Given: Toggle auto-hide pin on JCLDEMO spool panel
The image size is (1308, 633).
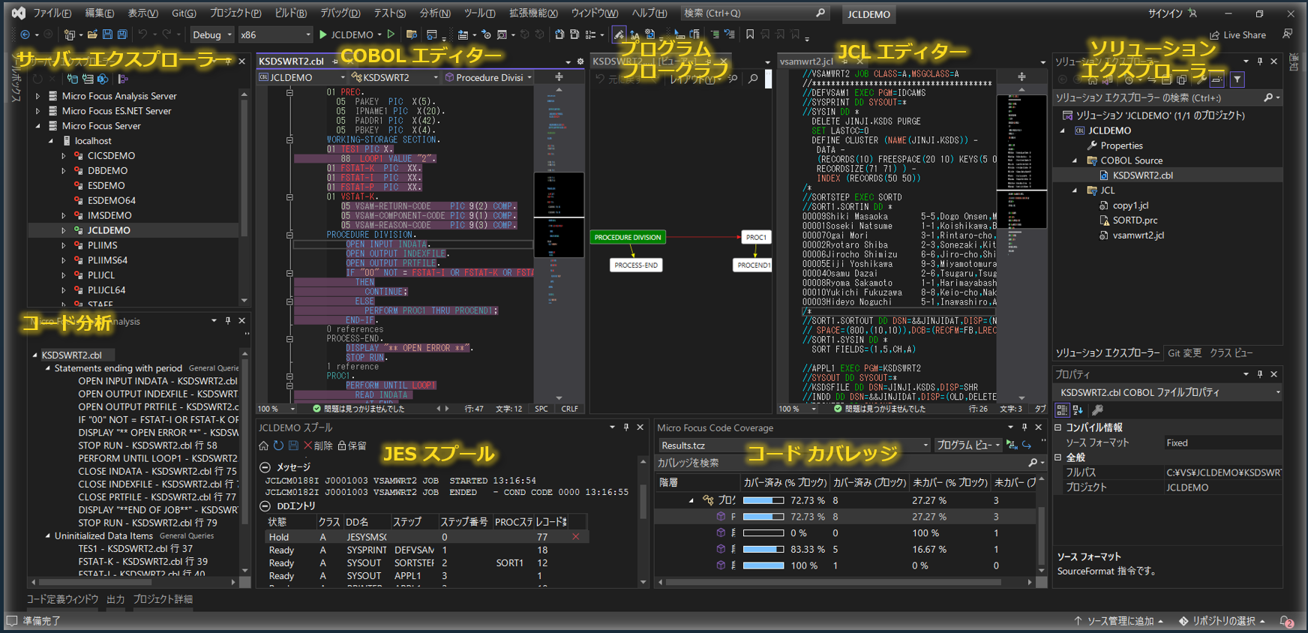Looking at the screenshot, I should pyautogui.click(x=626, y=427).
